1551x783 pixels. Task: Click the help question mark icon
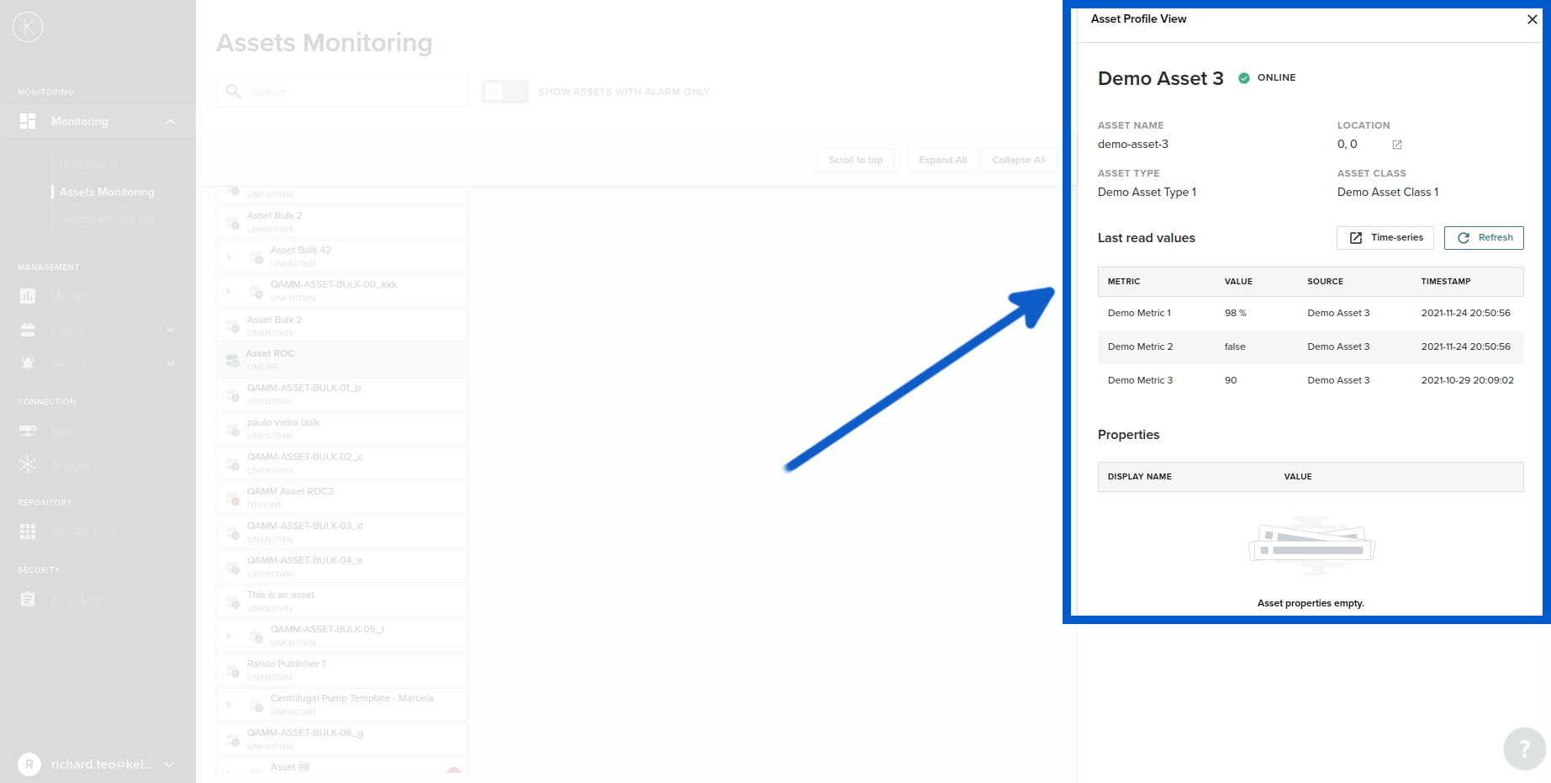[1523, 748]
